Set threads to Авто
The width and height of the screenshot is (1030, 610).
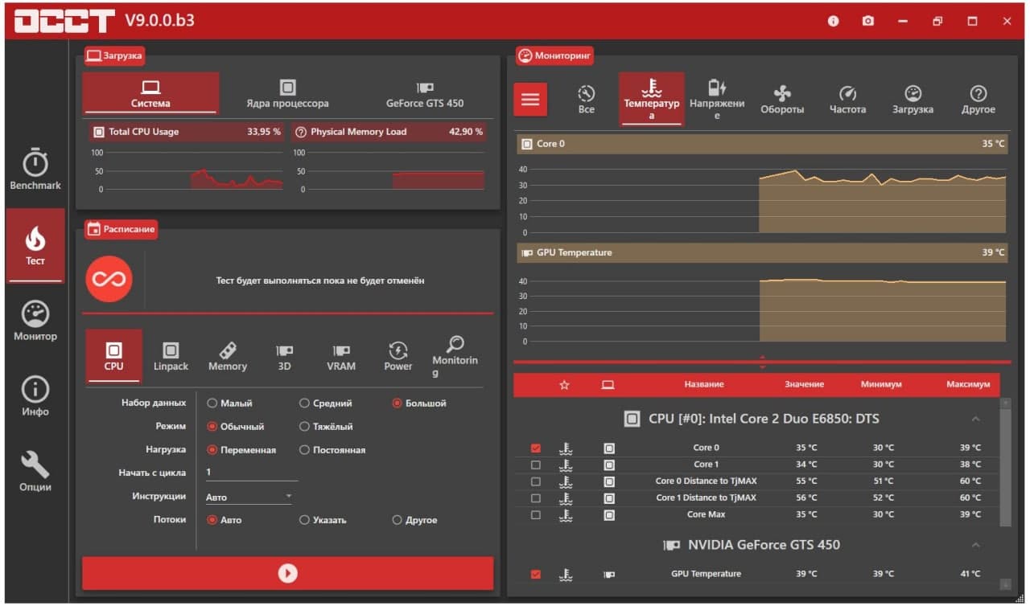(225, 520)
